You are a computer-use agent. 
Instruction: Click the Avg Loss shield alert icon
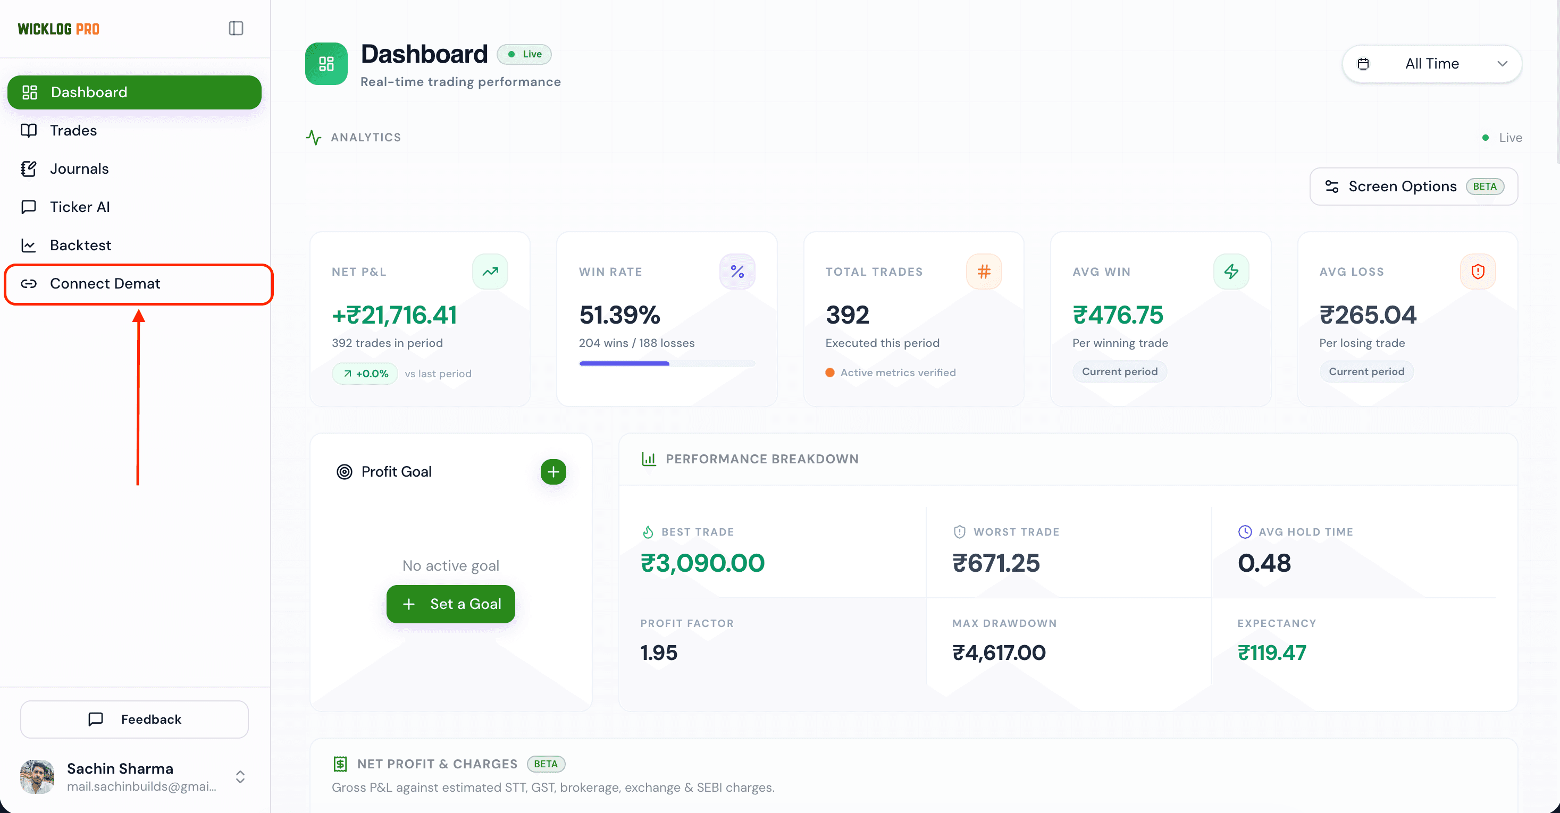[1478, 271]
